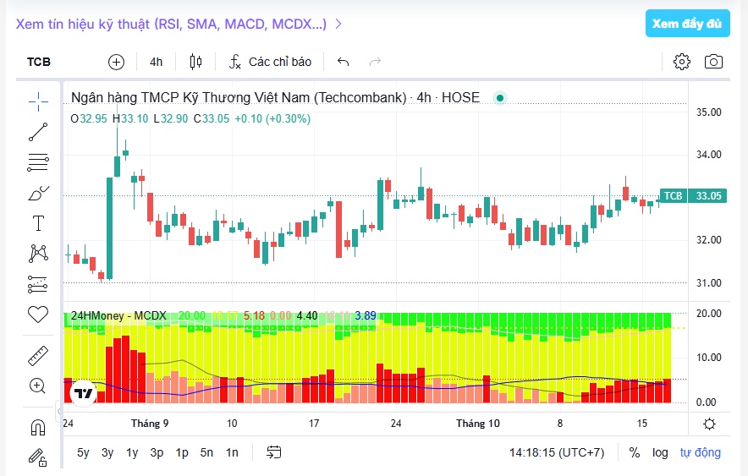This screenshot has width=748, height=476.
Task: Open the Các chỉ báo indicators dialog
Action: [x=271, y=62]
